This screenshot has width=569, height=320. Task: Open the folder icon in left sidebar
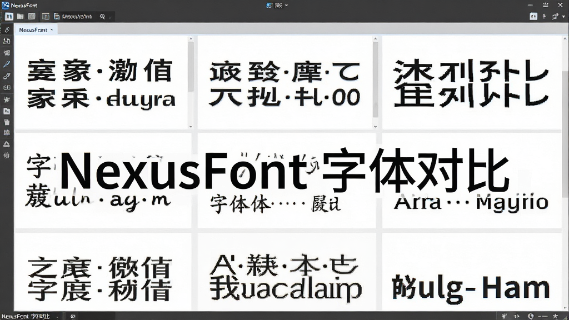[x=7, y=111]
